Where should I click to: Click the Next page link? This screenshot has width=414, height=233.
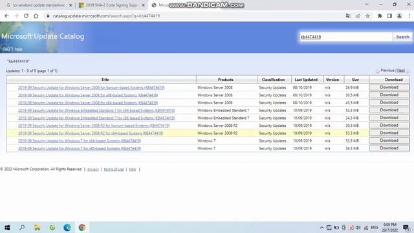pyautogui.click(x=401, y=71)
